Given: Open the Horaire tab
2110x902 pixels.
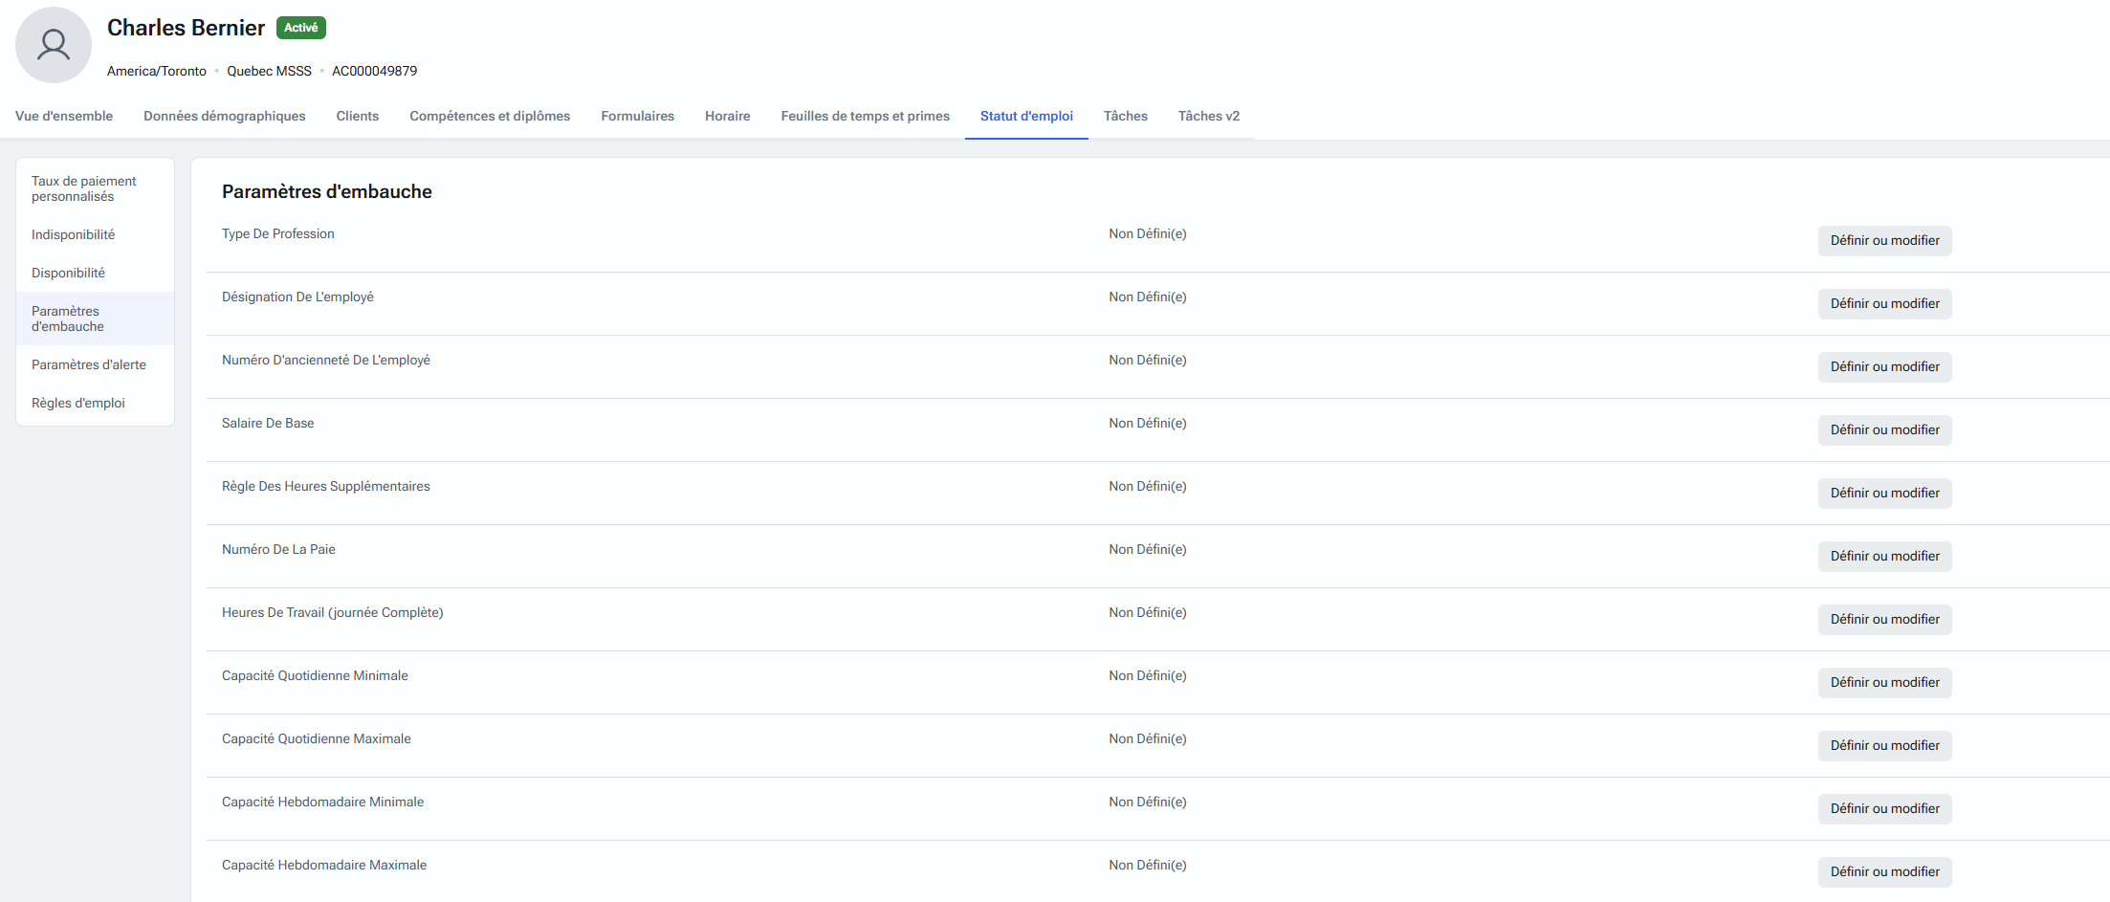Looking at the screenshot, I should pyautogui.click(x=727, y=116).
